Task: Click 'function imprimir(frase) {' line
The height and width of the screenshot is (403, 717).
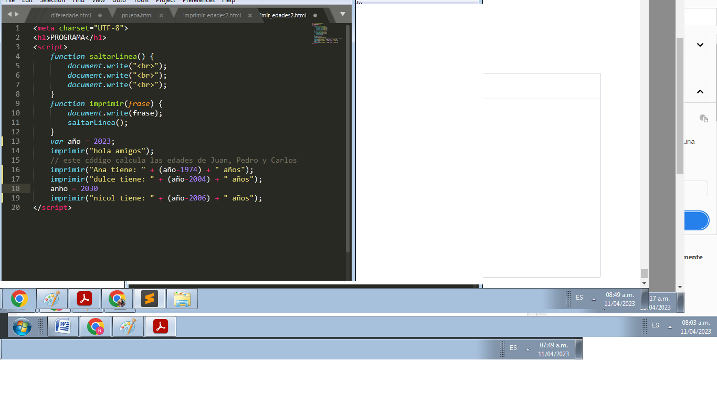Action: pos(107,103)
